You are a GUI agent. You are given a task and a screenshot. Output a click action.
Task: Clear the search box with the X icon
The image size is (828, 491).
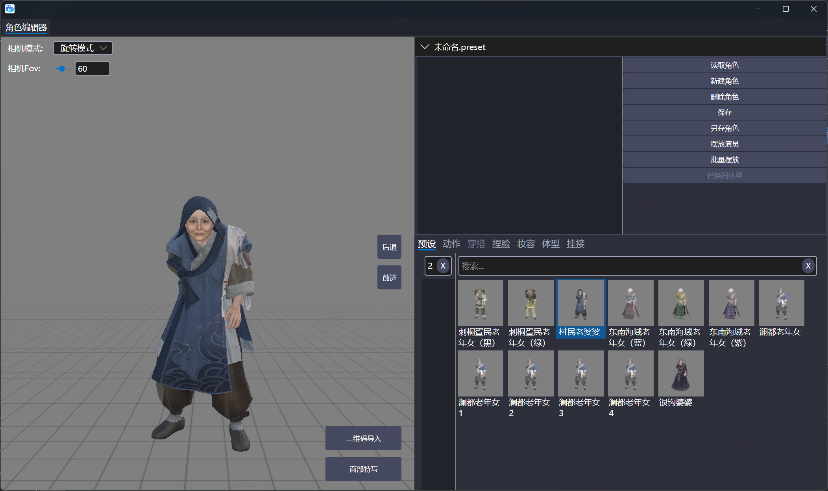point(808,266)
